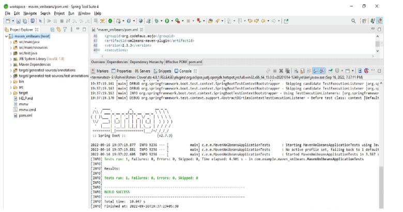Image resolution: width=403 pixels, height=212 pixels.
Task: Click the red circled A icon in Console toolbar
Action: (x=366, y=71)
